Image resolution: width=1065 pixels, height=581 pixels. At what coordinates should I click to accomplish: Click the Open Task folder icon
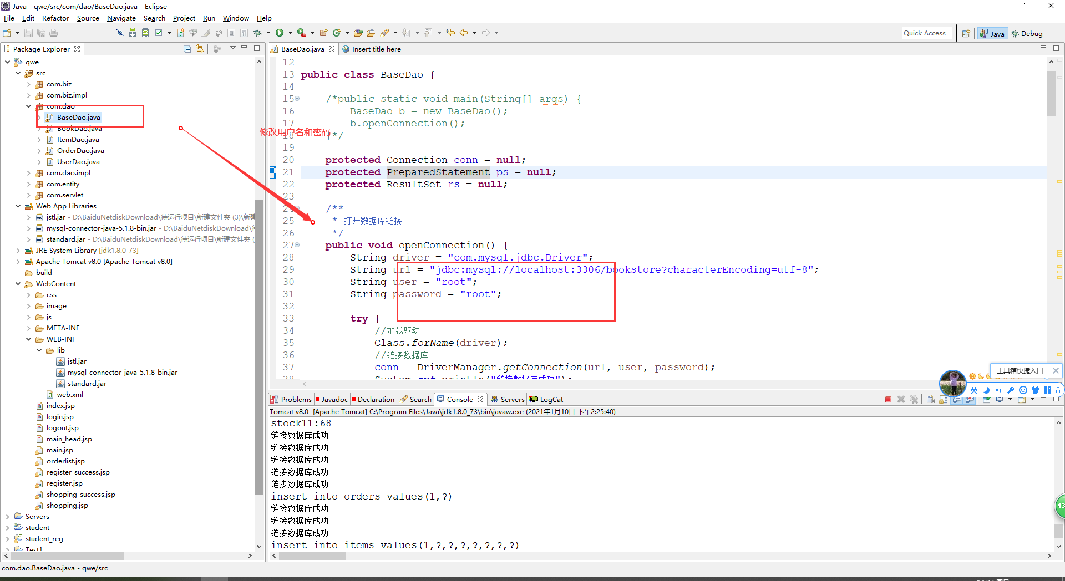371,33
